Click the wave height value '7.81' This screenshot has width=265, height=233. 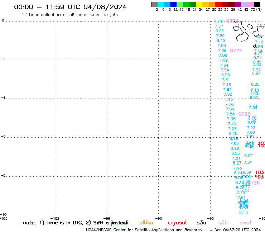coord(236,158)
